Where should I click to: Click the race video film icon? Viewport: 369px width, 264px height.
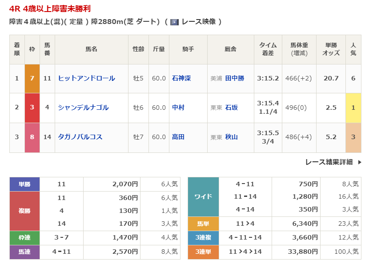pos(175,22)
